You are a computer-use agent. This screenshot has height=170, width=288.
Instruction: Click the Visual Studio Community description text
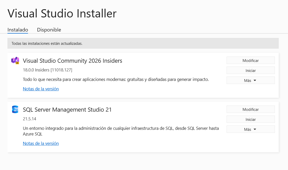point(116,79)
